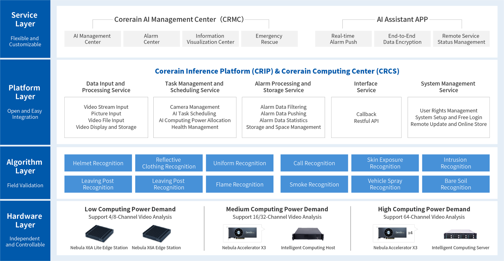Click the Health Management entry

[x=195, y=127]
